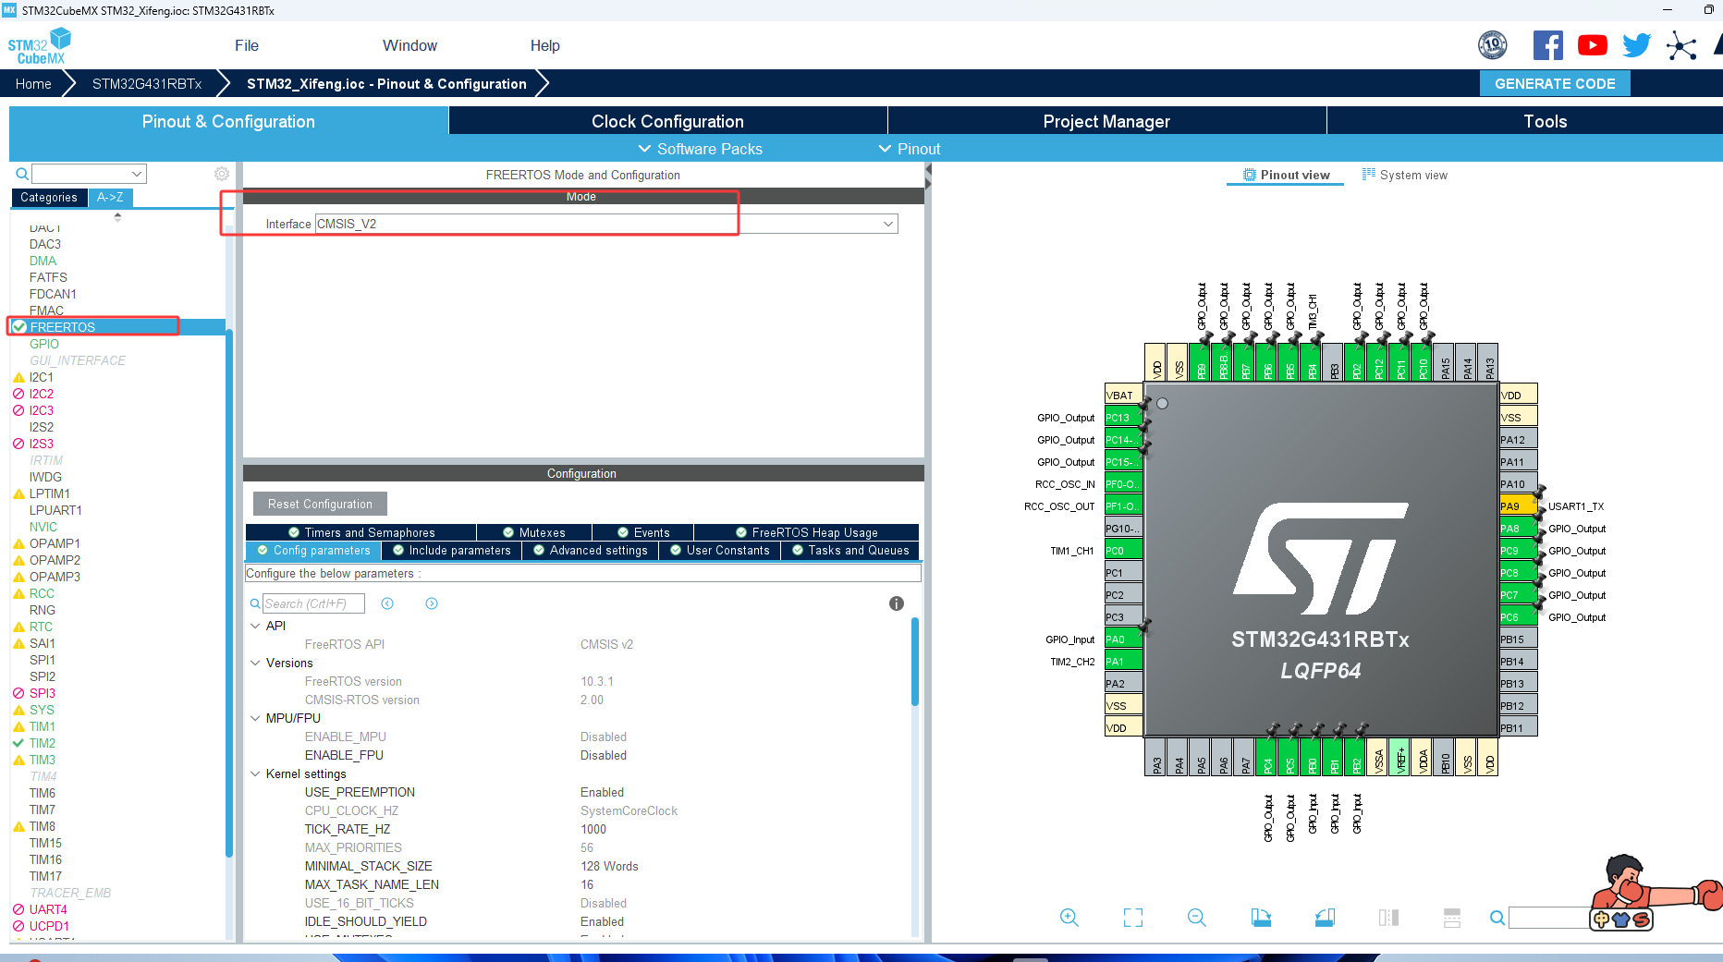1723x962 pixels.
Task: Focus the pin search input field
Action: (1549, 918)
